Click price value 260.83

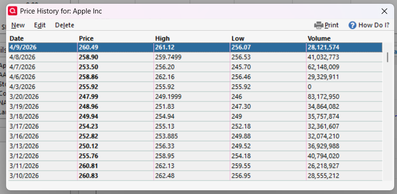pyautogui.click(x=89, y=175)
